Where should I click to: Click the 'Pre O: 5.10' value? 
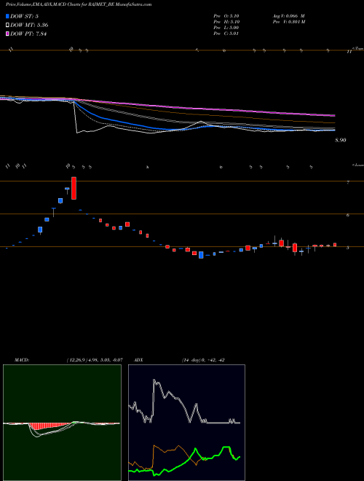(x=226, y=16)
